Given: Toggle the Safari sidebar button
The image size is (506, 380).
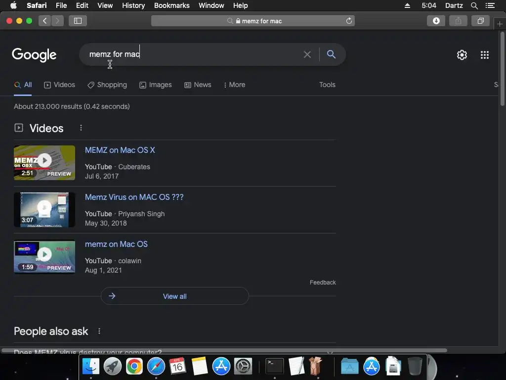Looking at the screenshot, I should [78, 21].
